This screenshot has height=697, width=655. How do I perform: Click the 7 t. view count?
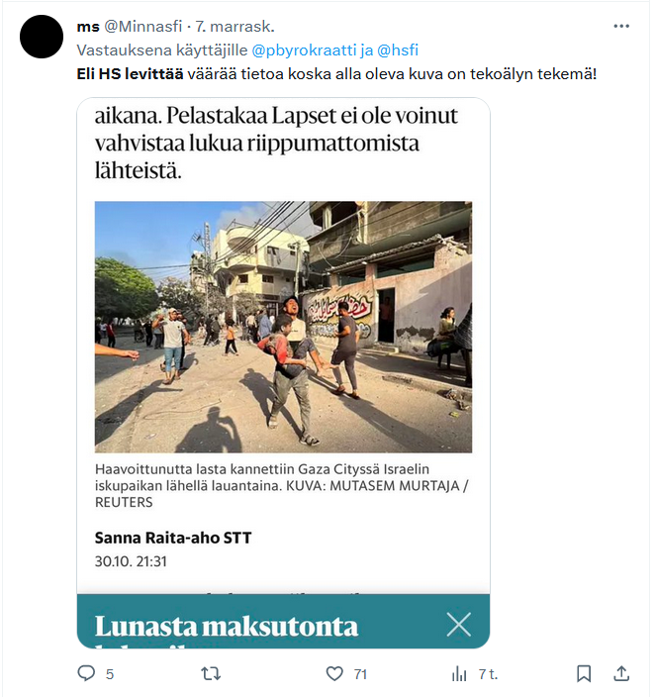488,674
